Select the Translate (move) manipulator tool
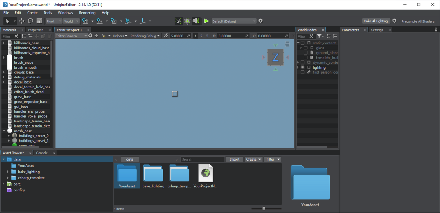The height and width of the screenshot is (213, 440). pos(22,21)
